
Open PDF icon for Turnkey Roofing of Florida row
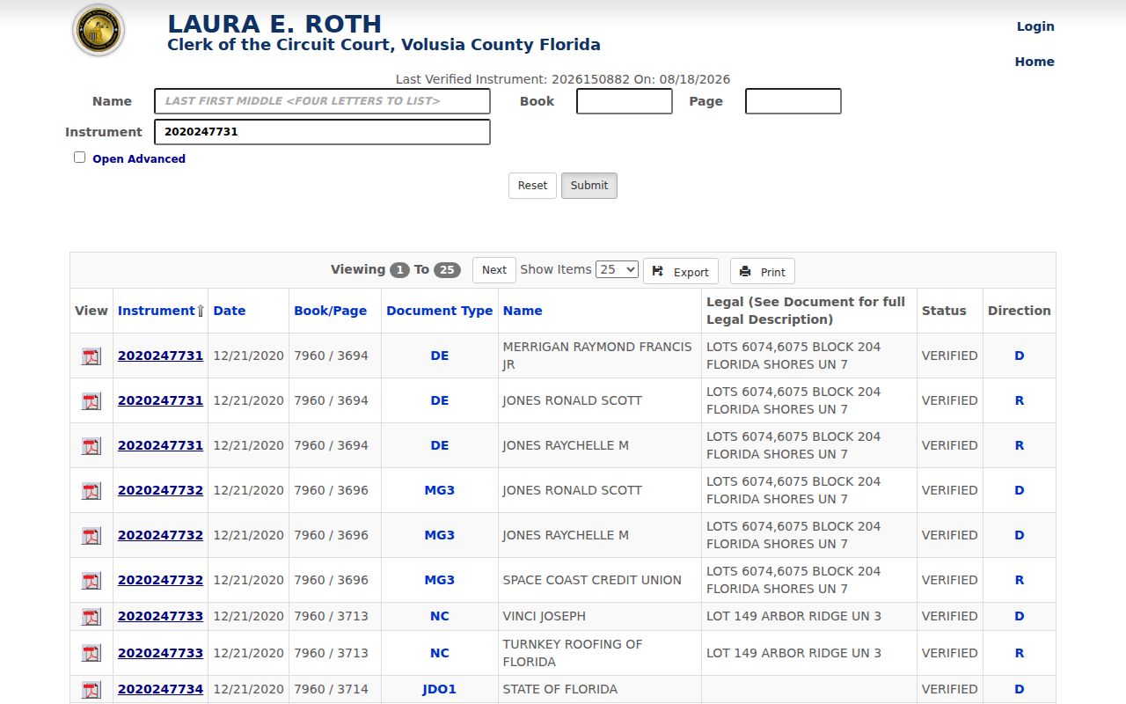click(91, 653)
